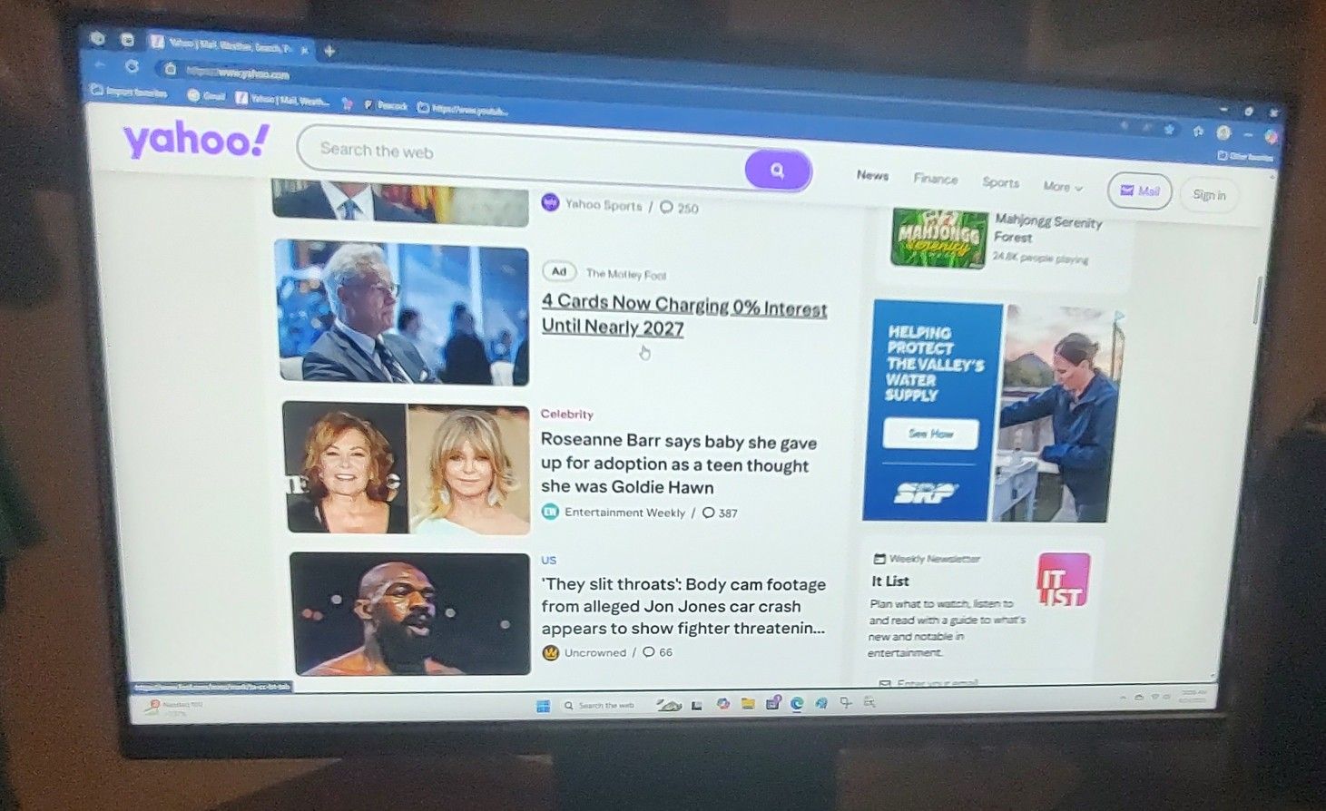Click the taskbar clock
The width and height of the screenshot is (1326, 811).
click(1193, 696)
